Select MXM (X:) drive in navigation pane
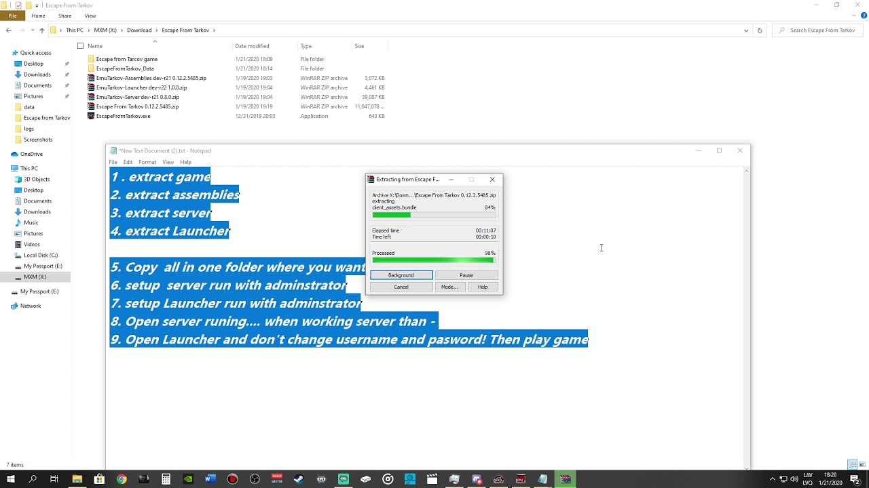869x488 pixels. click(35, 277)
